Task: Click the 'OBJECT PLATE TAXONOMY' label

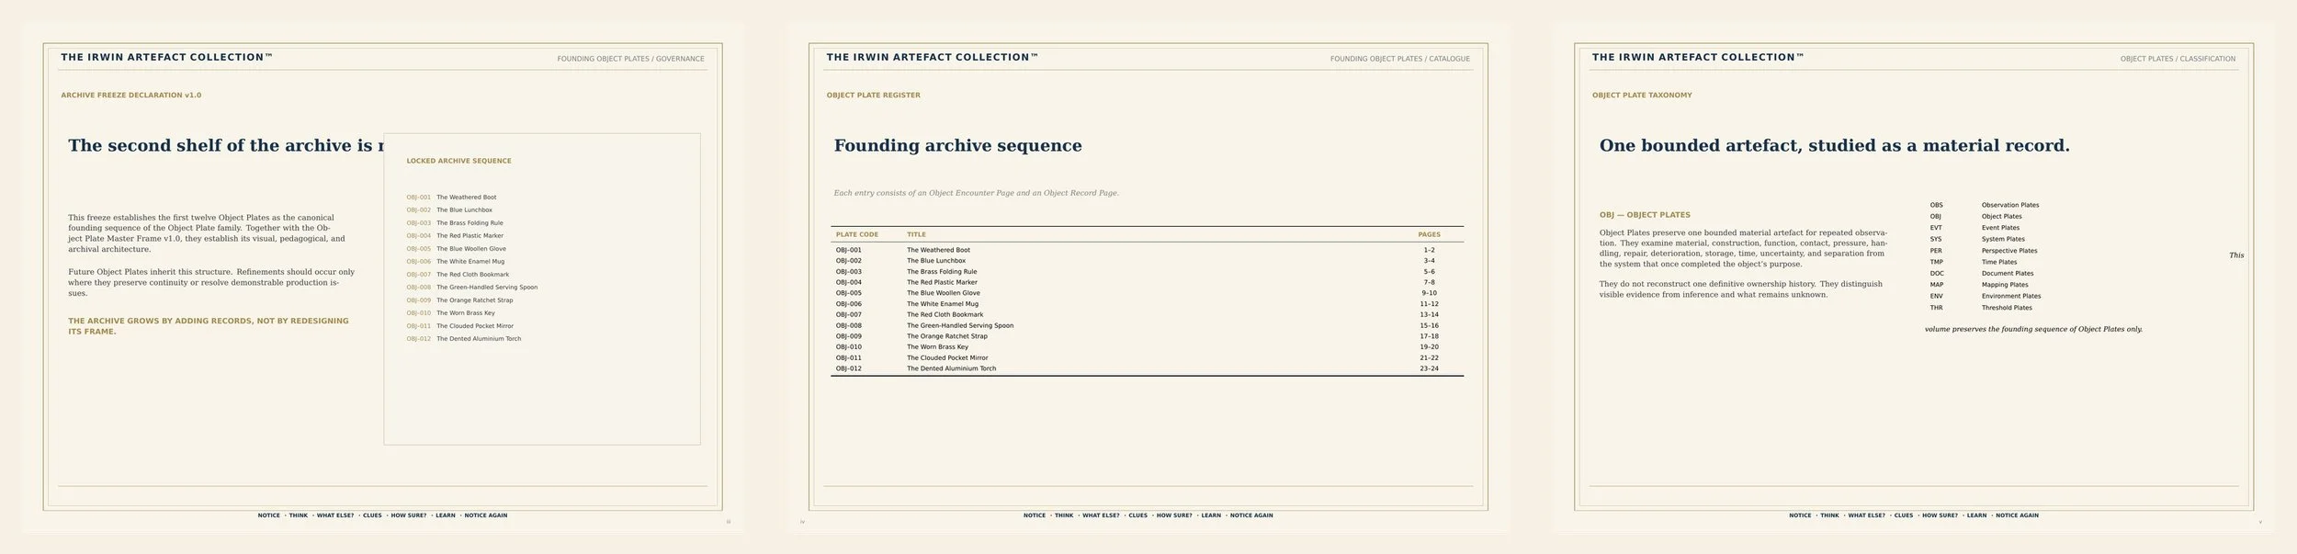Action: 1641,96
